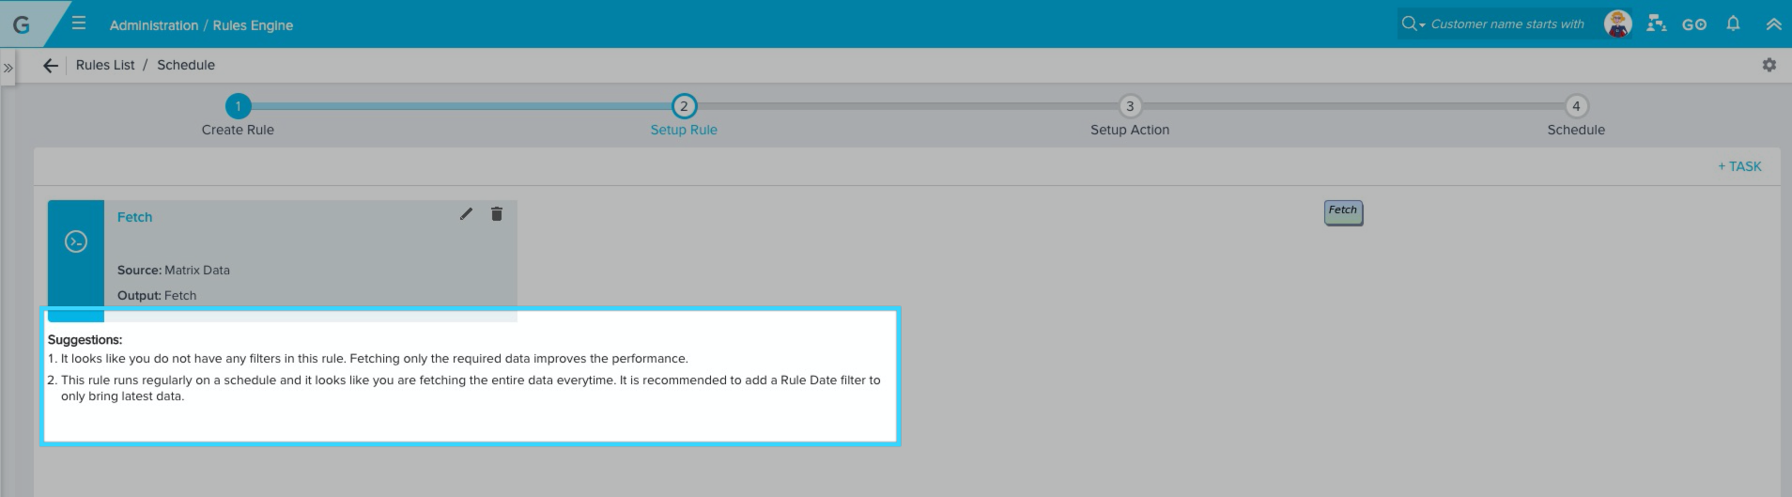Viewport: 1792px width, 497px height.
Task: Go to step 3 Setup Action
Action: tap(1130, 106)
